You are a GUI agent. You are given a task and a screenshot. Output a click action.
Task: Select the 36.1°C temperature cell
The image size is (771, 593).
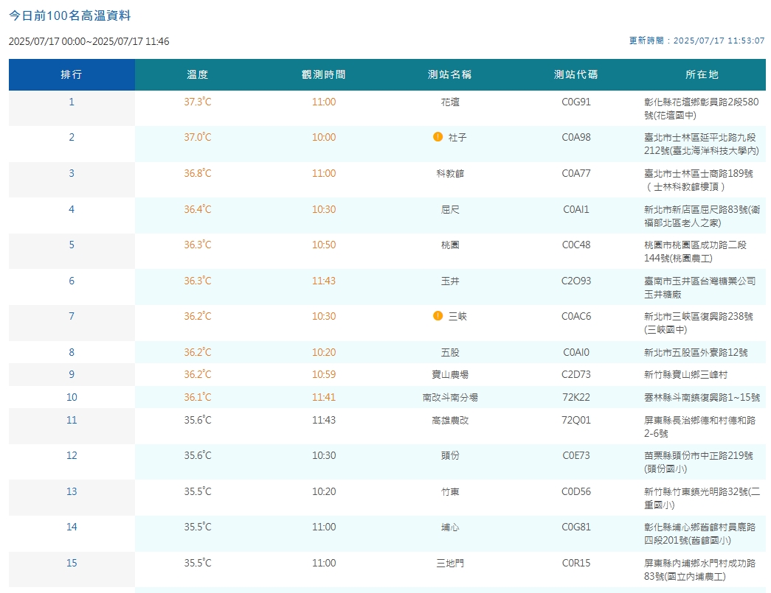[198, 397]
